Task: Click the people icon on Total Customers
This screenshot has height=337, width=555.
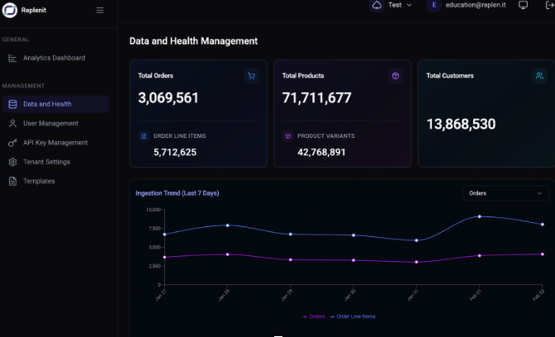Action: [x=539, y=76]
